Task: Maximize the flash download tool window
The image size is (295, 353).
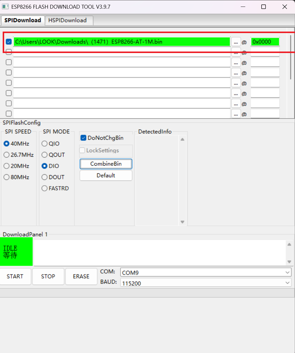Action: point(263,7)
